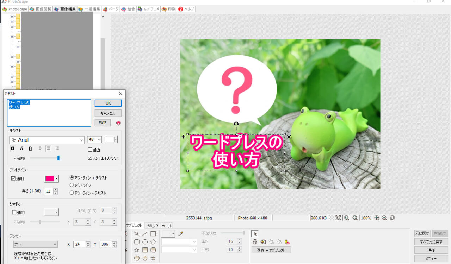
Task: Align text center in text dialog
Action: 48,149
